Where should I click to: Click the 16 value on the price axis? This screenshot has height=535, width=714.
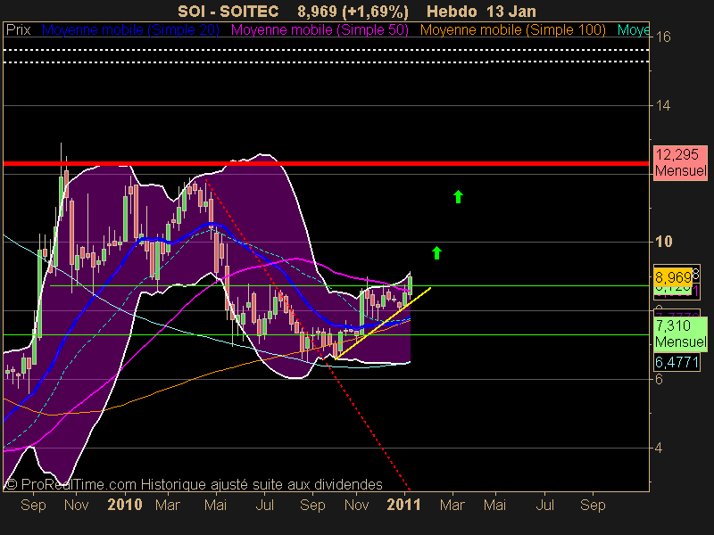click(x=663, y=37)
